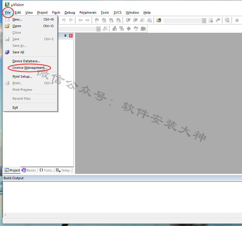Click the Undo toolbar icon
This screenshot has width=242, height=226.
[64, 20]
